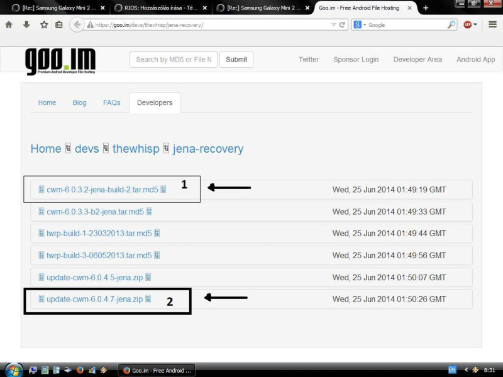This screenshot has width=503, height=377.
Task: Click the date 'Wed, 25 Jun 2014 01:49:19 GMT'
Action: [x=389, y=190]
